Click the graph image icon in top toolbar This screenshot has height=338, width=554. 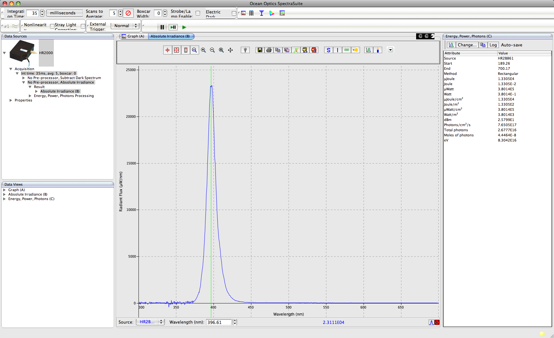[282, 13]
